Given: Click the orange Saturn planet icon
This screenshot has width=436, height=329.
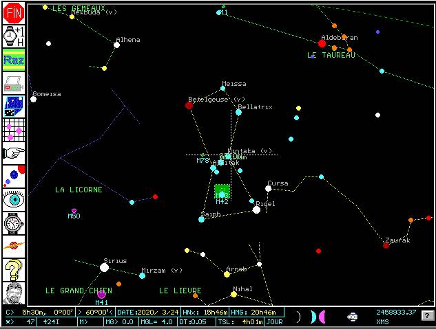Looking at the screenshot, I should click(14, 247).
